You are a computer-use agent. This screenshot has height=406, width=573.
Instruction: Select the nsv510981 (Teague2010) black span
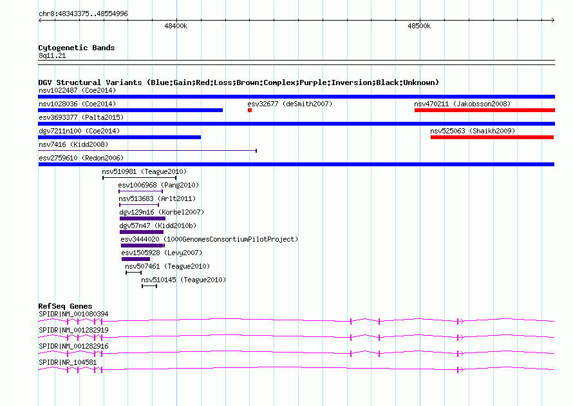point(140,178)
